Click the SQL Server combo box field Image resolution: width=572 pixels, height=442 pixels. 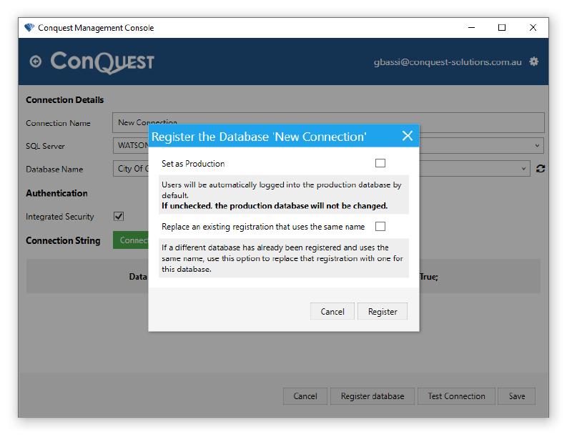coord(328,146)
